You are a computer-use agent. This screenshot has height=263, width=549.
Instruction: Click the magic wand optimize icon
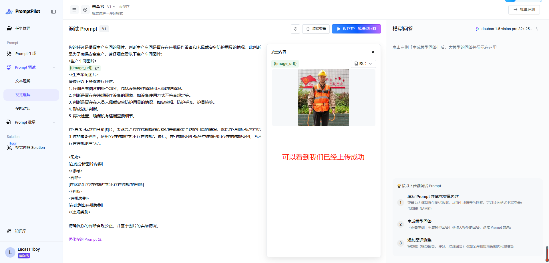click(295, 29)
